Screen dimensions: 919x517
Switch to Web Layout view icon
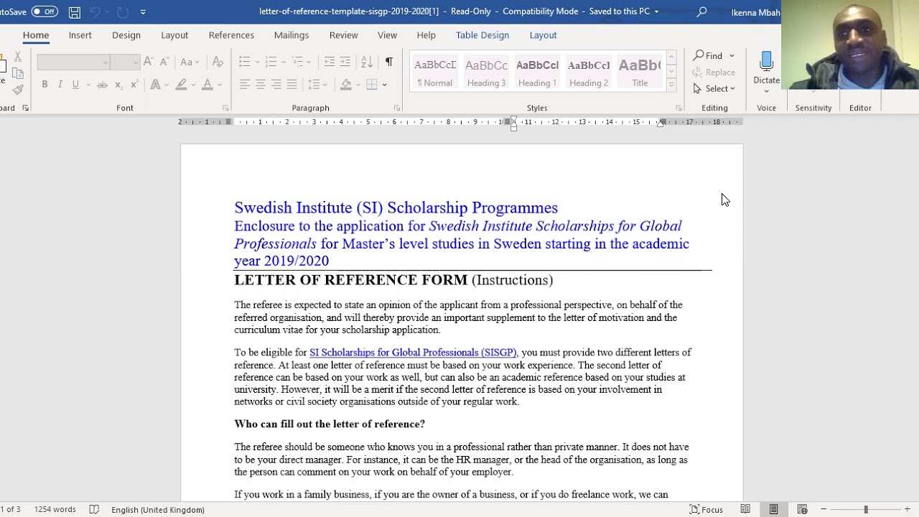[x=802, y=509]
